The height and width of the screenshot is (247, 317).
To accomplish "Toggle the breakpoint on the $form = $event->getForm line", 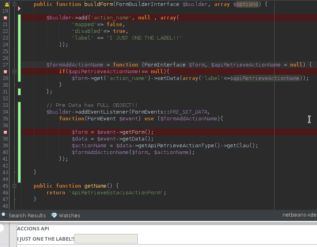I will (6, 132).
